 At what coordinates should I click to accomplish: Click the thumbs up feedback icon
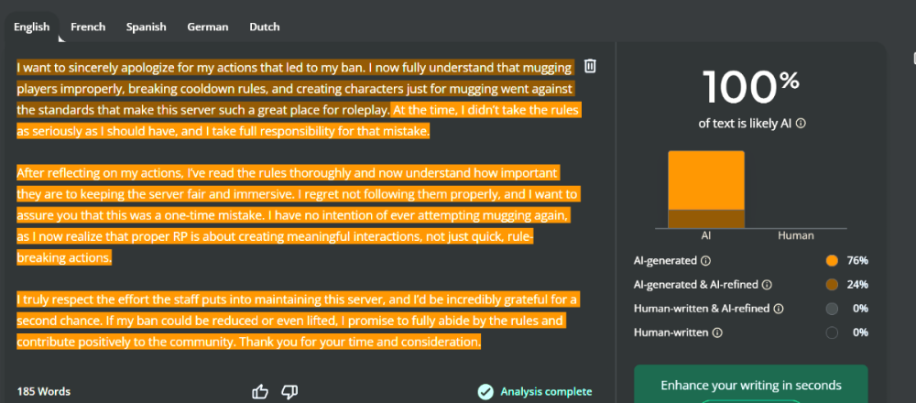coord(260,391)
